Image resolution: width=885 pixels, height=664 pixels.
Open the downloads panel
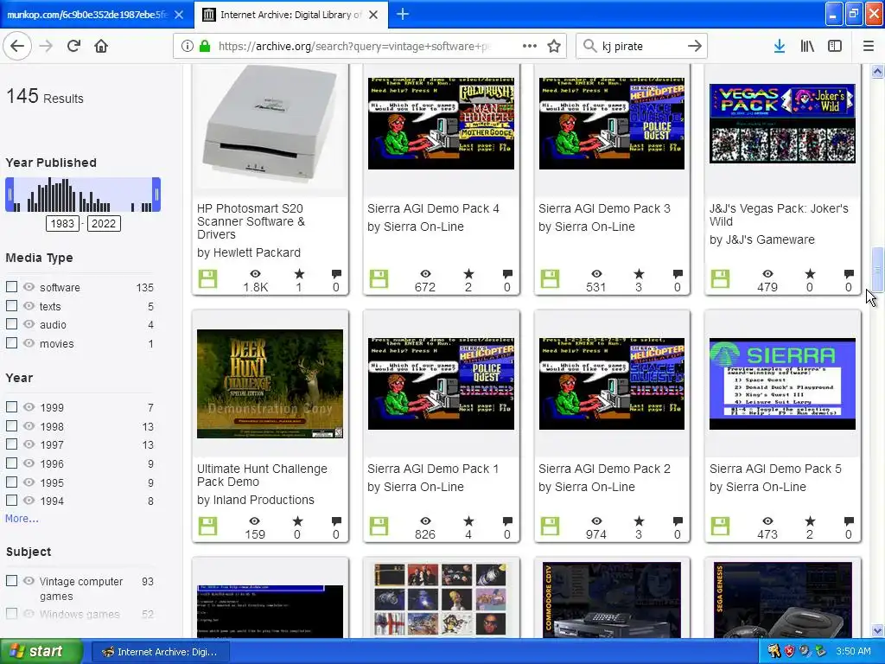pyautogui.click(x=779, y=47)
